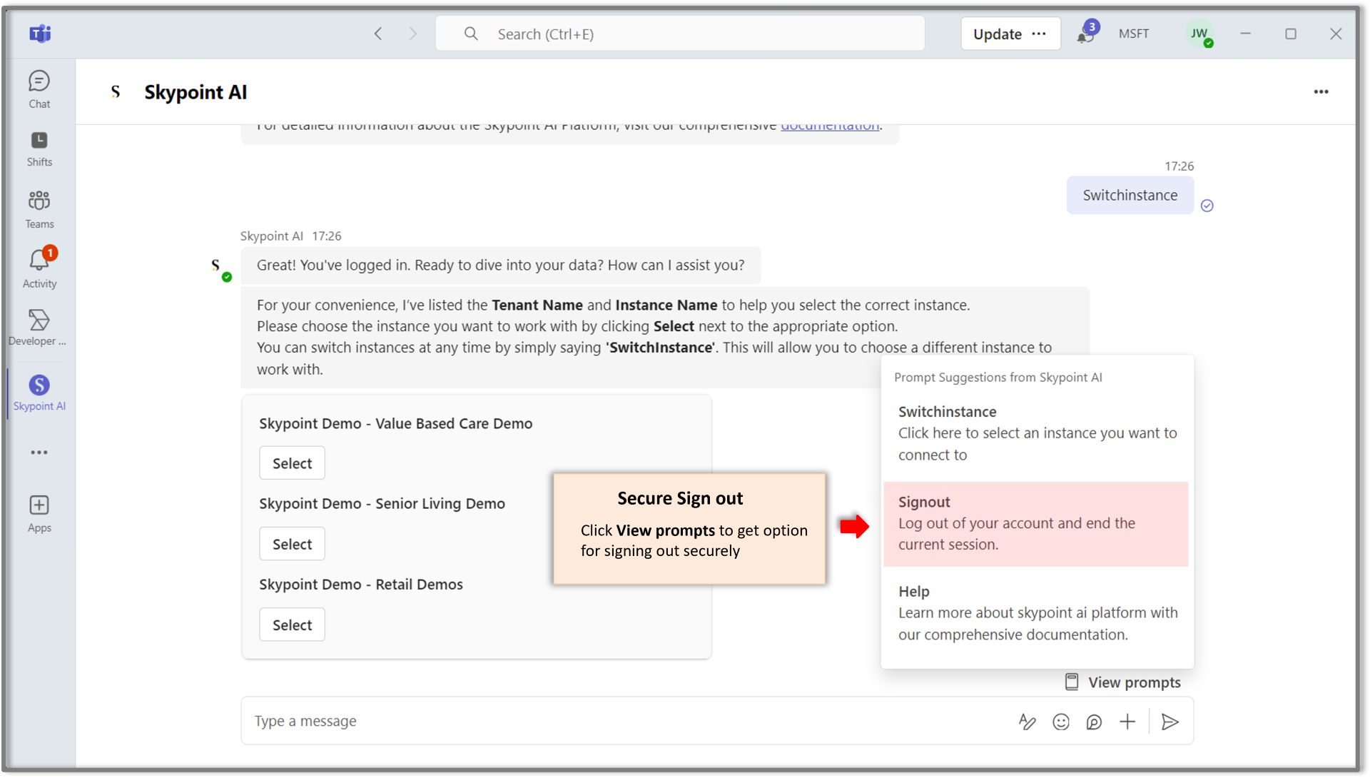The image size is (1370, 778).
Task: Expand Skypoint AI header more options
Action: tap(1321, 92)
